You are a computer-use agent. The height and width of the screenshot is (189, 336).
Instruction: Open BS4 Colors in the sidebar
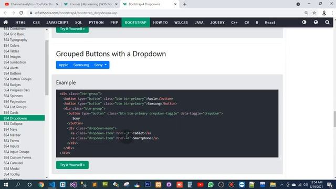click(x=12, y=46)
